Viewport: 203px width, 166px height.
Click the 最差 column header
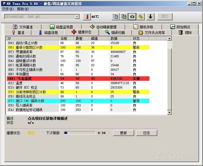tap(81, 38)
